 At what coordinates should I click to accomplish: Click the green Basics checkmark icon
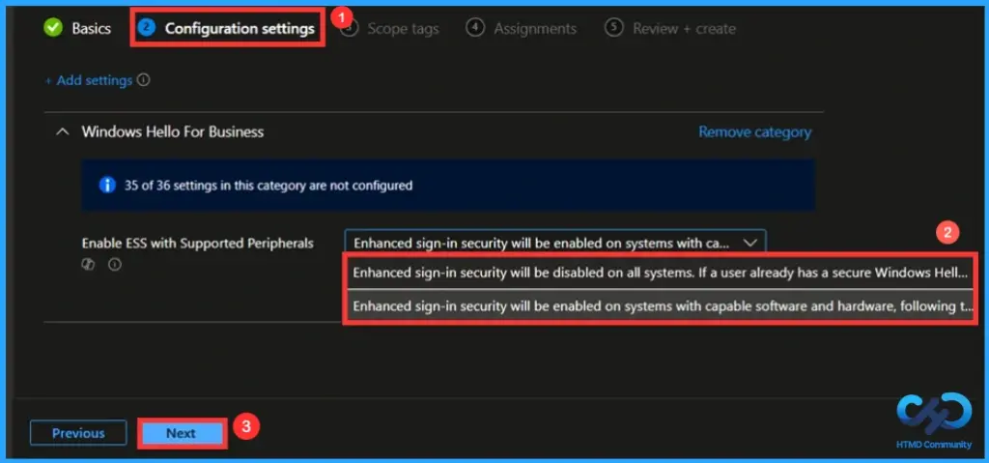pyautogui.click(x=53, y=28)
